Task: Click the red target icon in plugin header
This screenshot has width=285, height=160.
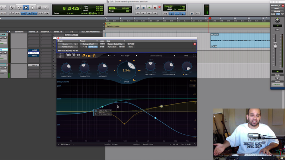Action: (195, 44)
